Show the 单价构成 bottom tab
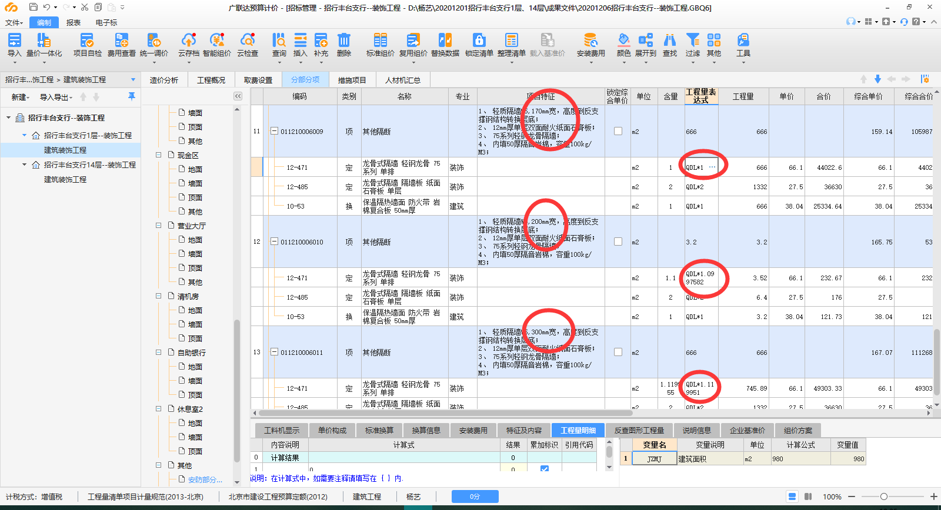Viewport: 941px width, 510px height. click(332, 430)
